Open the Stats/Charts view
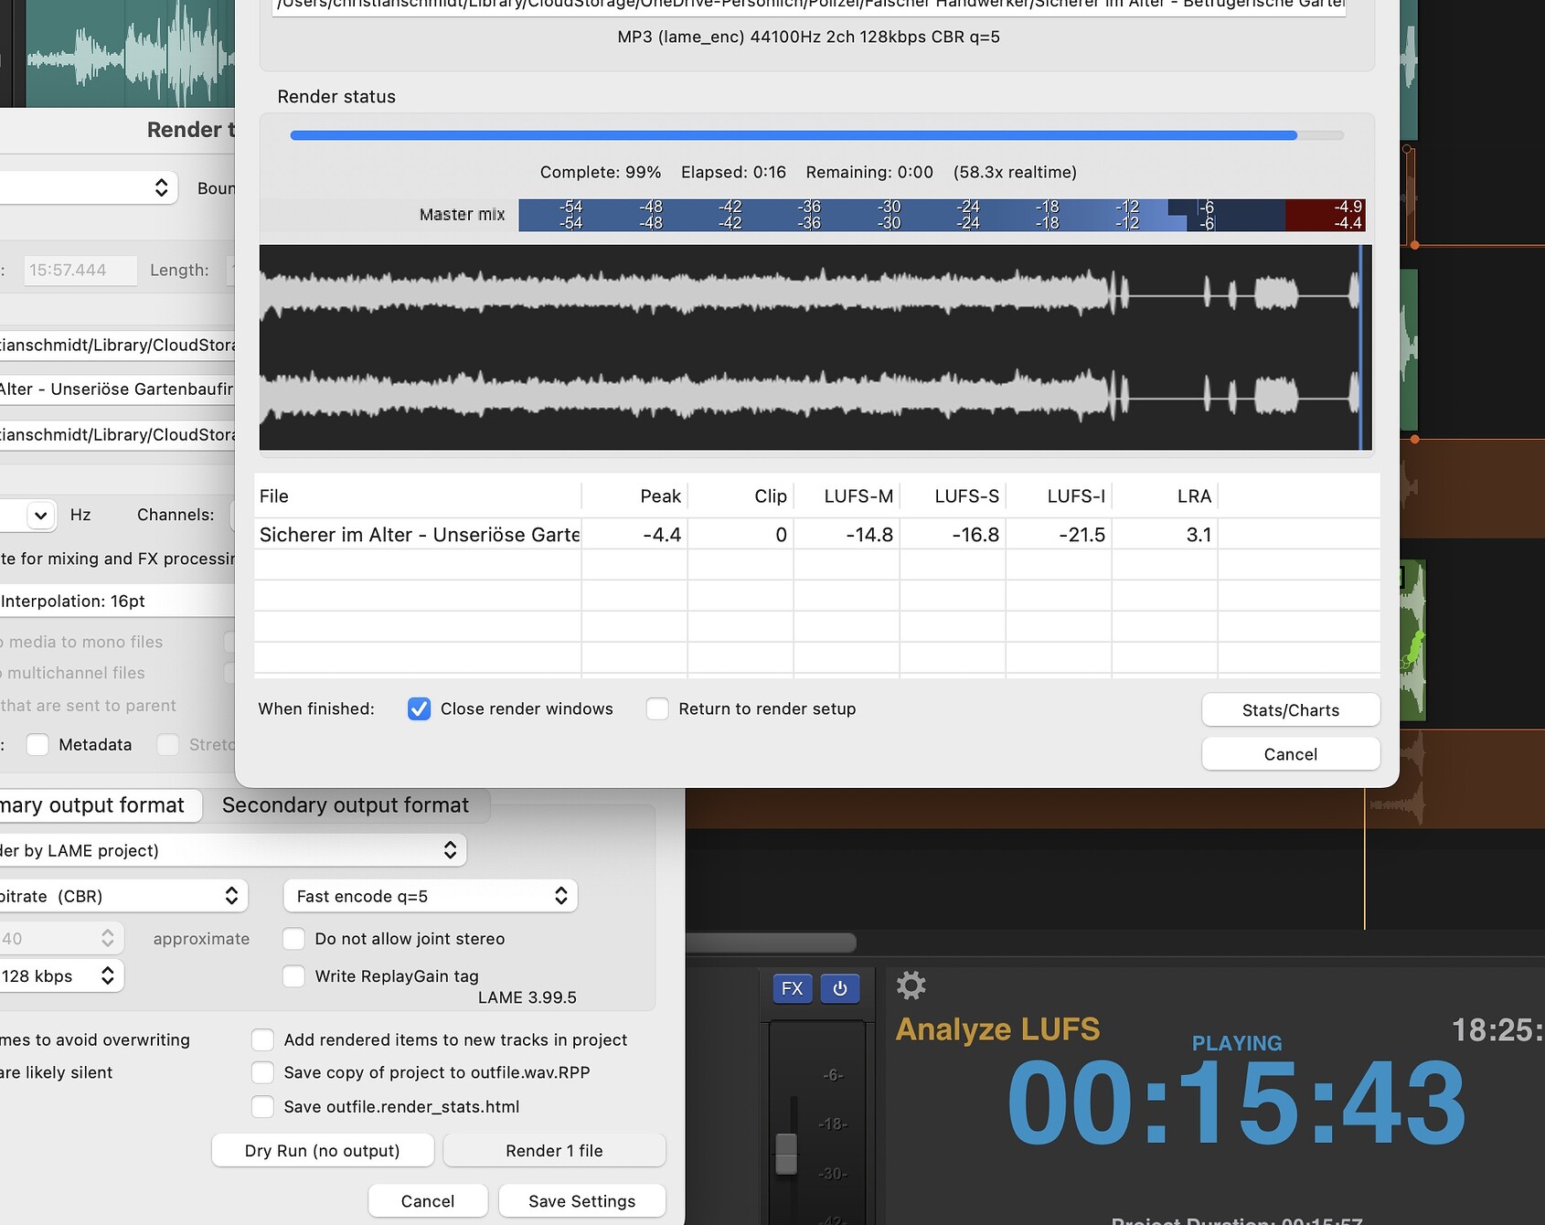The width and height of the screenshot is (1545, 1225). [1291, 710]
